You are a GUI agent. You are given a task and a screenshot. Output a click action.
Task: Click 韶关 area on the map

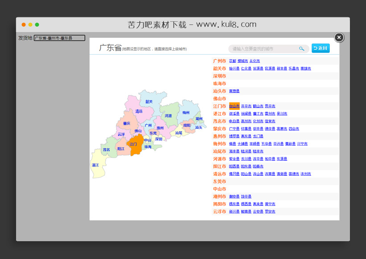149,102
